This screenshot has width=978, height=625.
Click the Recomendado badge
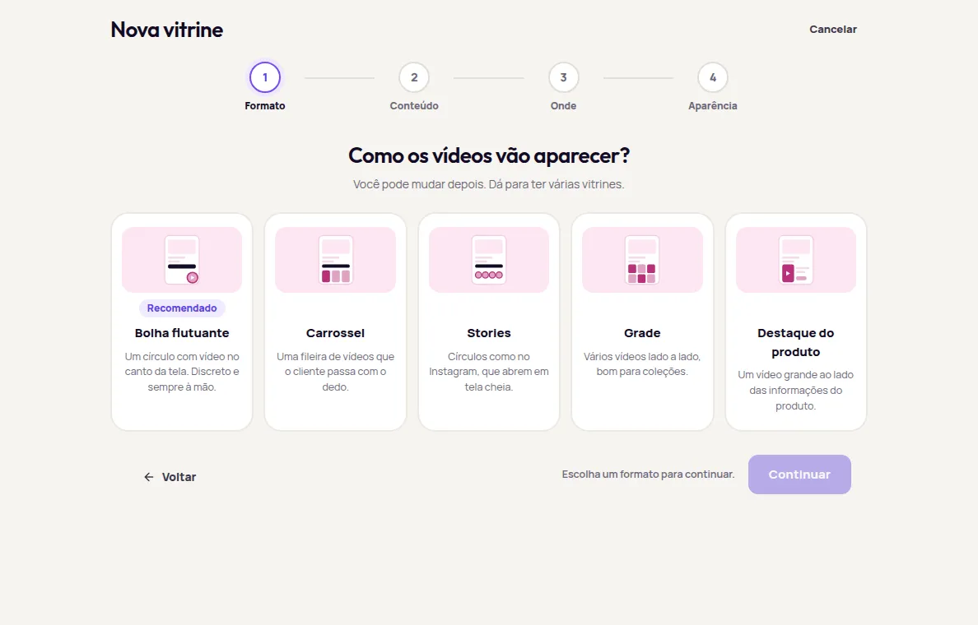pyautogui.click(x=181, y=308)
